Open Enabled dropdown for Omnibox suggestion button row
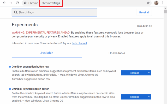 pos(136,73)
